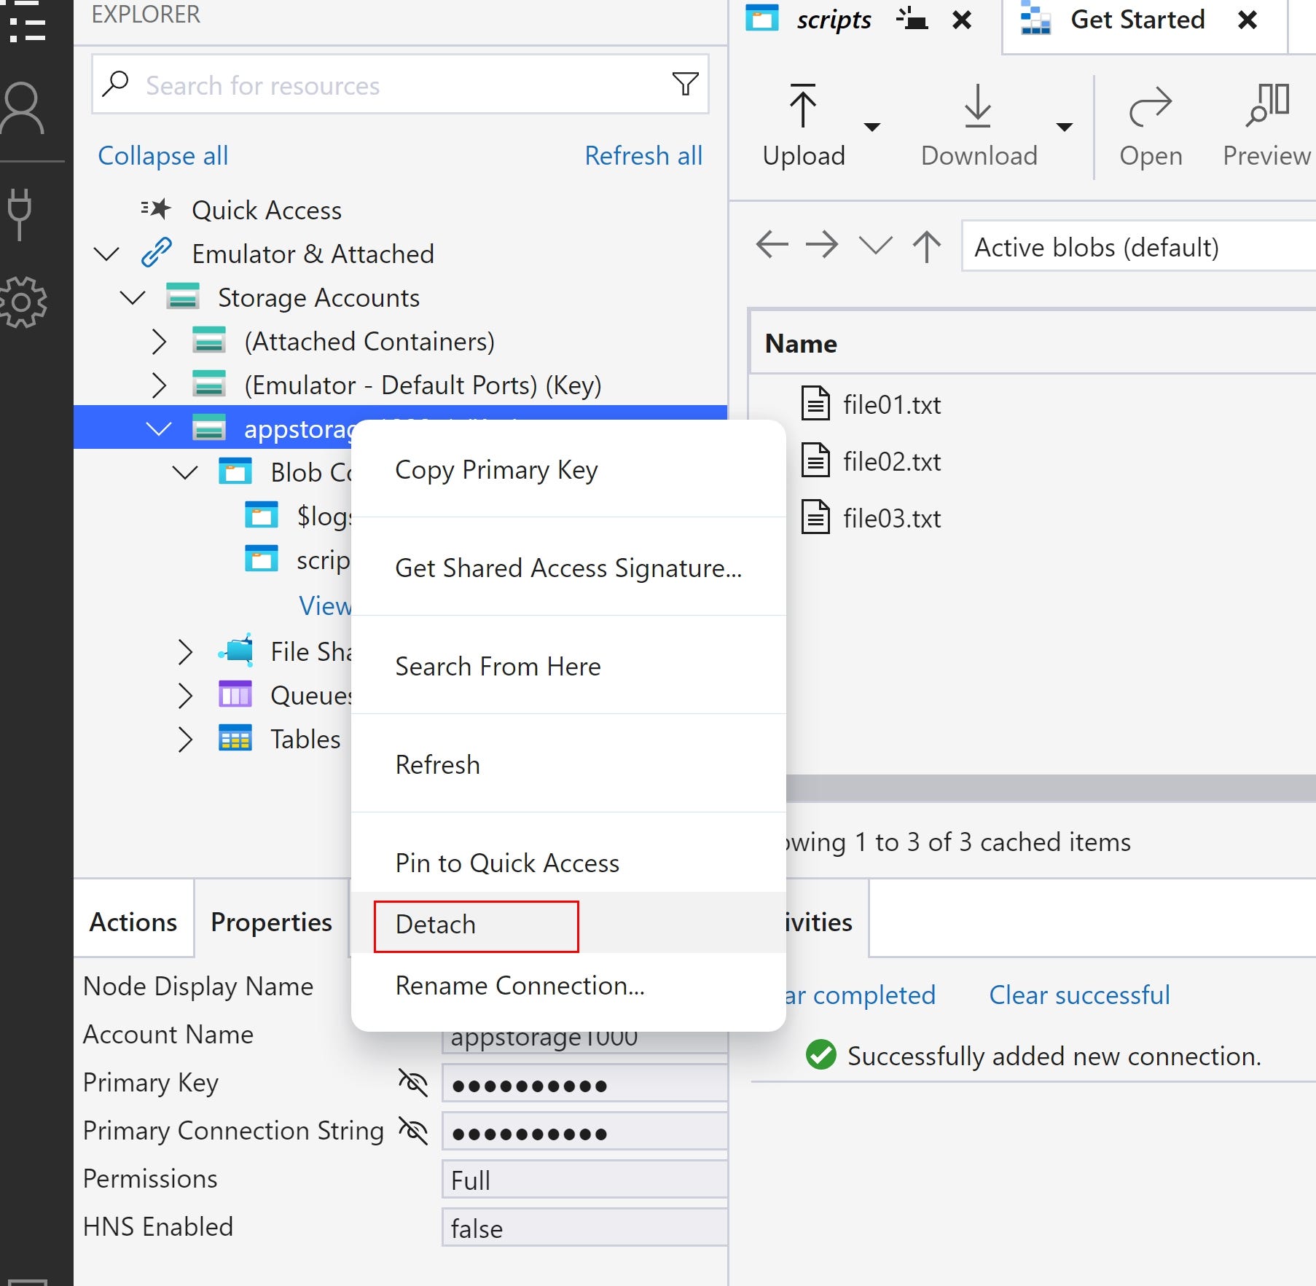Open the Settings gear icon in sidebar
Image resolution: width=1316 pixels, height=1286 pixels.
click(23, 302)
